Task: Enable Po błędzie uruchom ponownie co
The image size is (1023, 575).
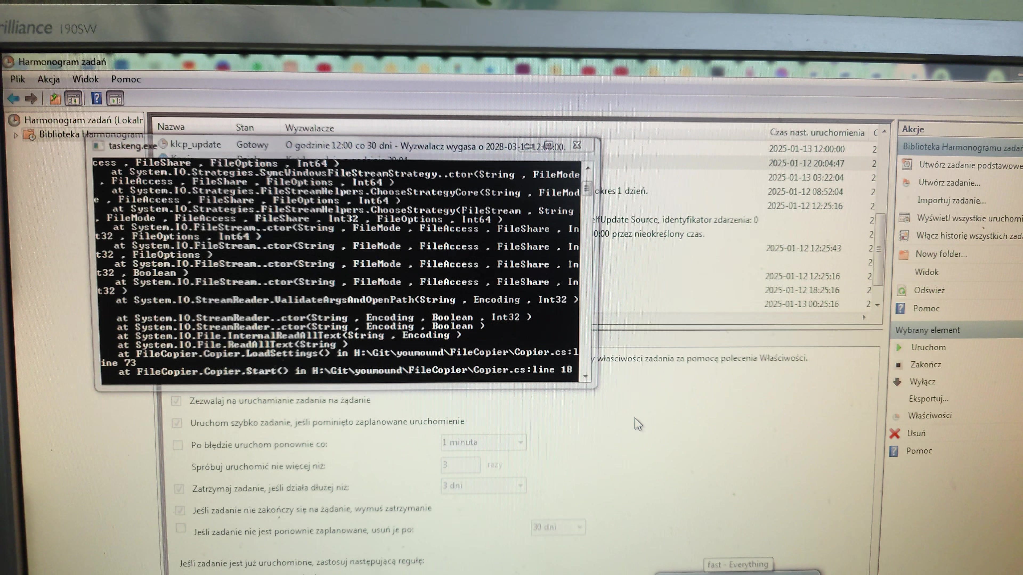Action: [x=177, y=445]
